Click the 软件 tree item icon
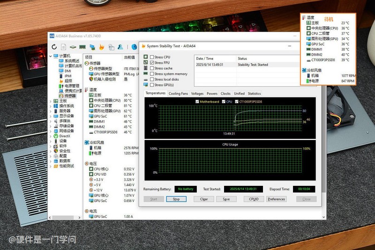The image size is (375, 250). pyautogui.click(x=56, y=146)
